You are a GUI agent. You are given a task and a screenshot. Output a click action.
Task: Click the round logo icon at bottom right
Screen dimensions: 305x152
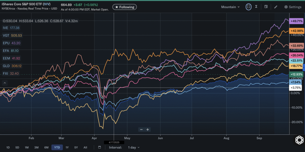point(299,140)
